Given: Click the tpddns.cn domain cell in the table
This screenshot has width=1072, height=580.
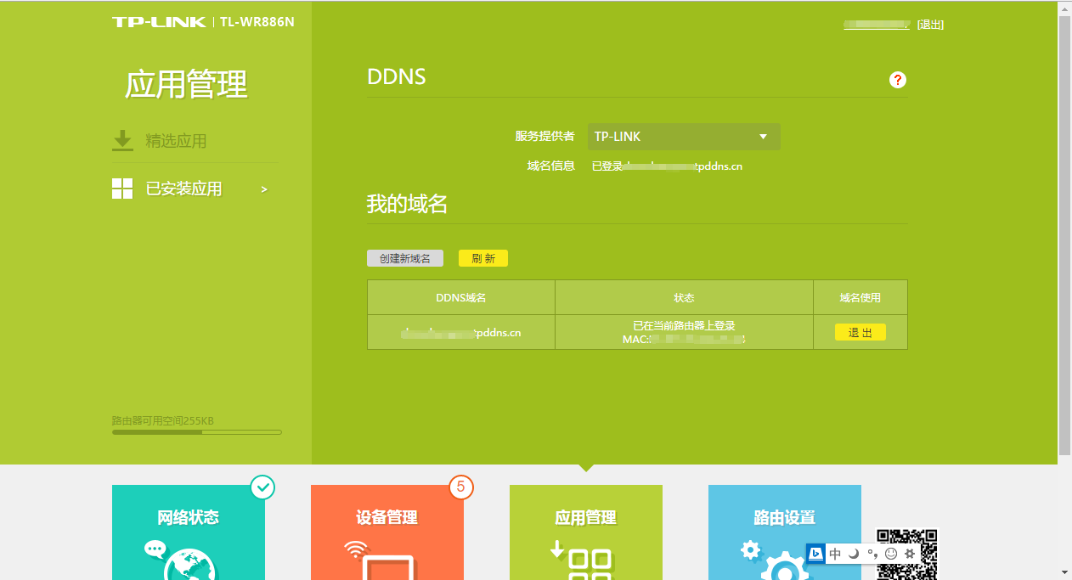Looking at the screenshot, I should tap(461, 333).
